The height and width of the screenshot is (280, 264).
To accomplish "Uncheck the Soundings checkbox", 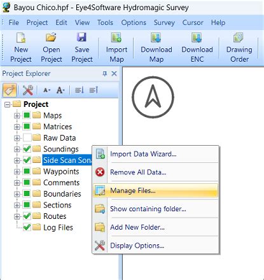I will tap(27, 149).
